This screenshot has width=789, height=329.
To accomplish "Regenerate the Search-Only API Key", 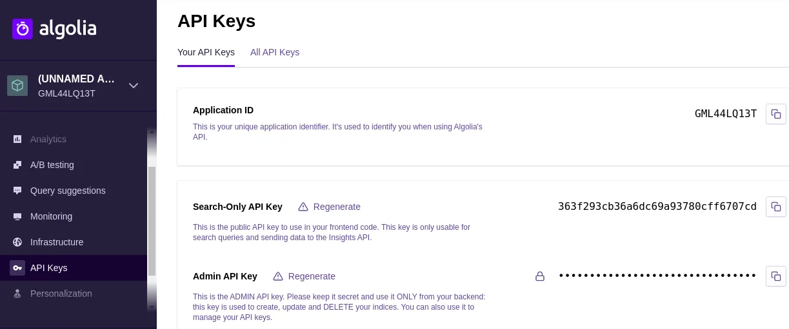I will pos(337,207).
